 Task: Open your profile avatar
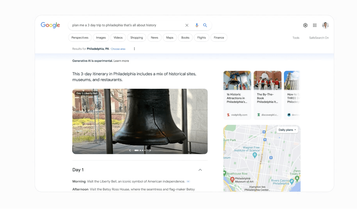pyautogui.click(x=325, y=25)
